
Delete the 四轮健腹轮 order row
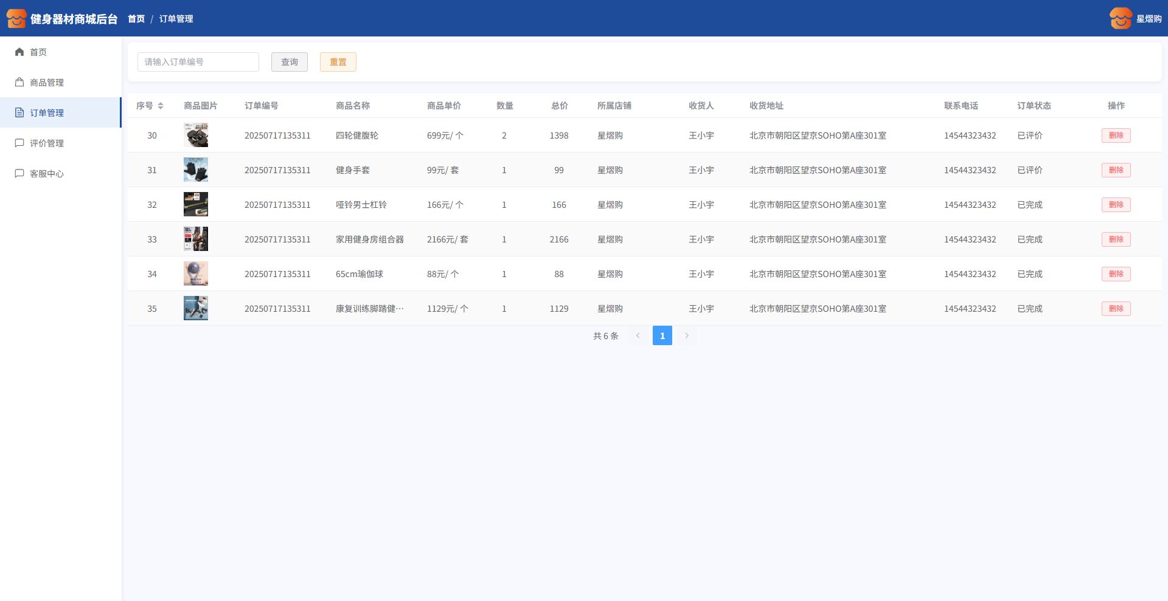coord(1116,136)
